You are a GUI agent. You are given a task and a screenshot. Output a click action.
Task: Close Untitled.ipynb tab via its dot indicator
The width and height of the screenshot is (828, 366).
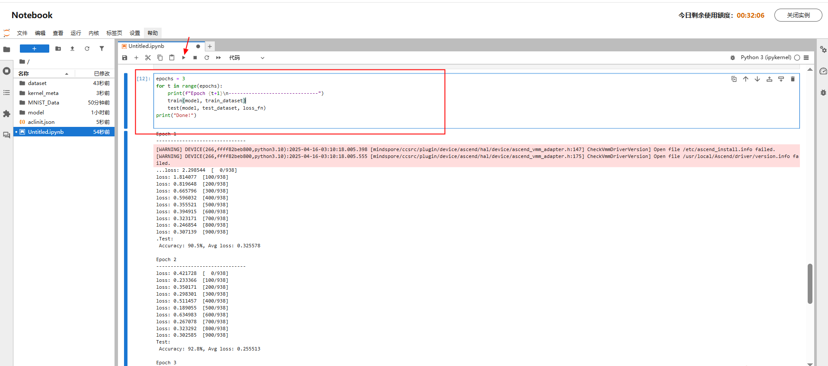tap(198, 46)
